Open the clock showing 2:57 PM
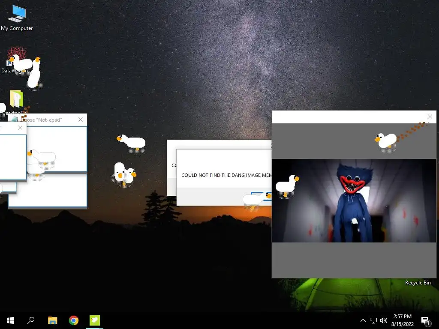 coord(402,320)
